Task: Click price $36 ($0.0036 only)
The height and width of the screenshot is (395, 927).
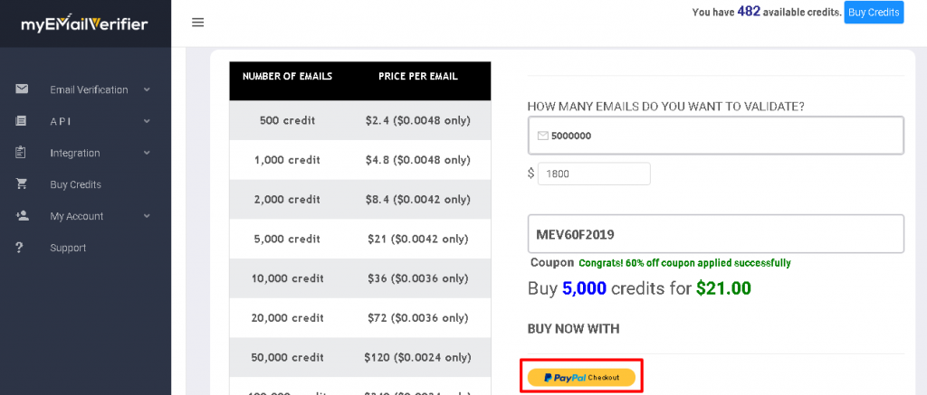Action: click(x=418, y=278)
